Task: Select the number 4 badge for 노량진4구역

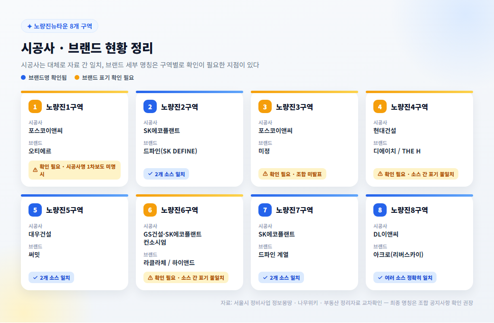Action: coord(380,106)
